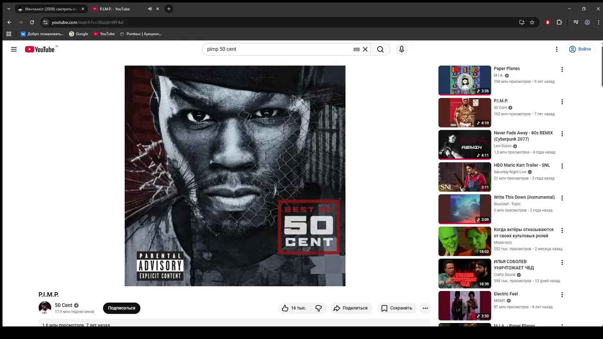Open options for Never Fade Away remix

point(562,134)
